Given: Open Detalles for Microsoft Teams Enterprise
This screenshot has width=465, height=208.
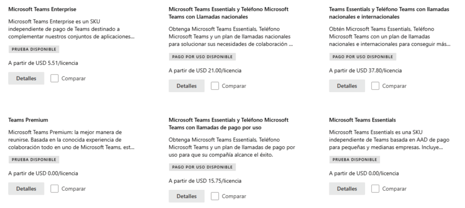Looking at the screenshot, I should 26,78.
